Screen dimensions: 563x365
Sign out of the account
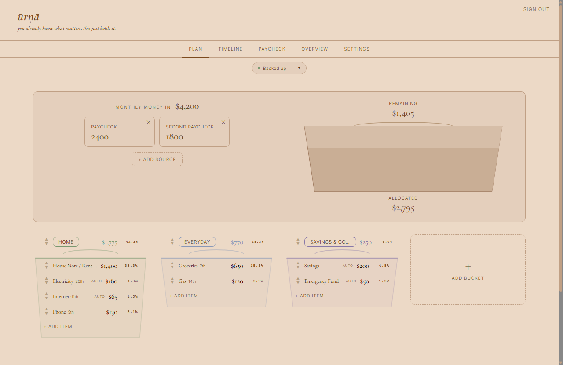click(536, 9)
